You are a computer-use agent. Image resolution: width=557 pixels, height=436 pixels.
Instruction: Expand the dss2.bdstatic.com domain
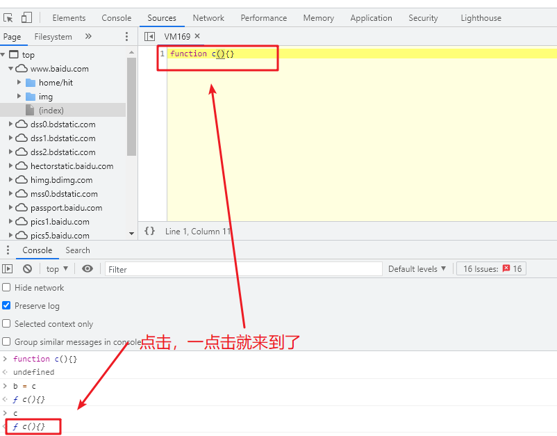10,152
